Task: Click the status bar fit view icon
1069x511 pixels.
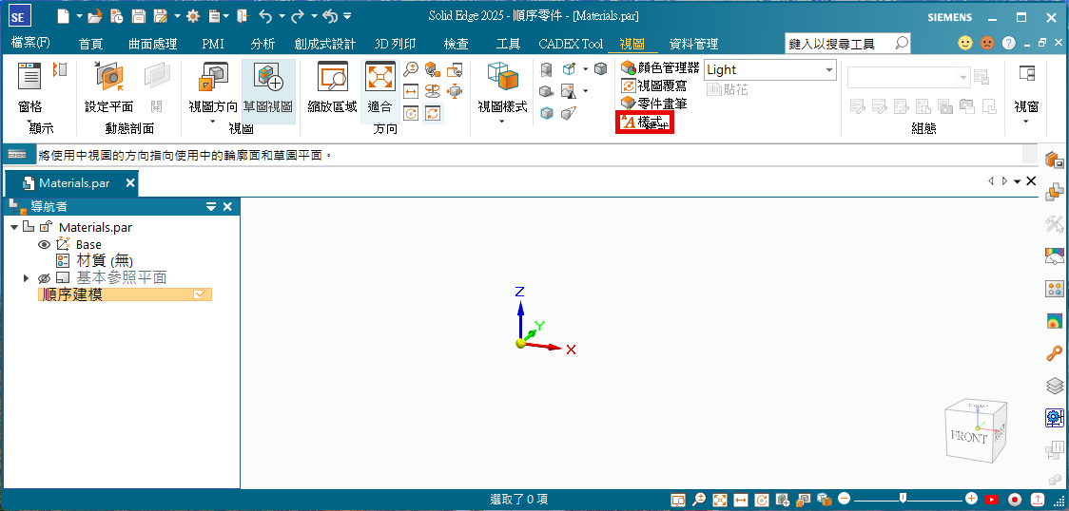Action: tap(720, 501)
